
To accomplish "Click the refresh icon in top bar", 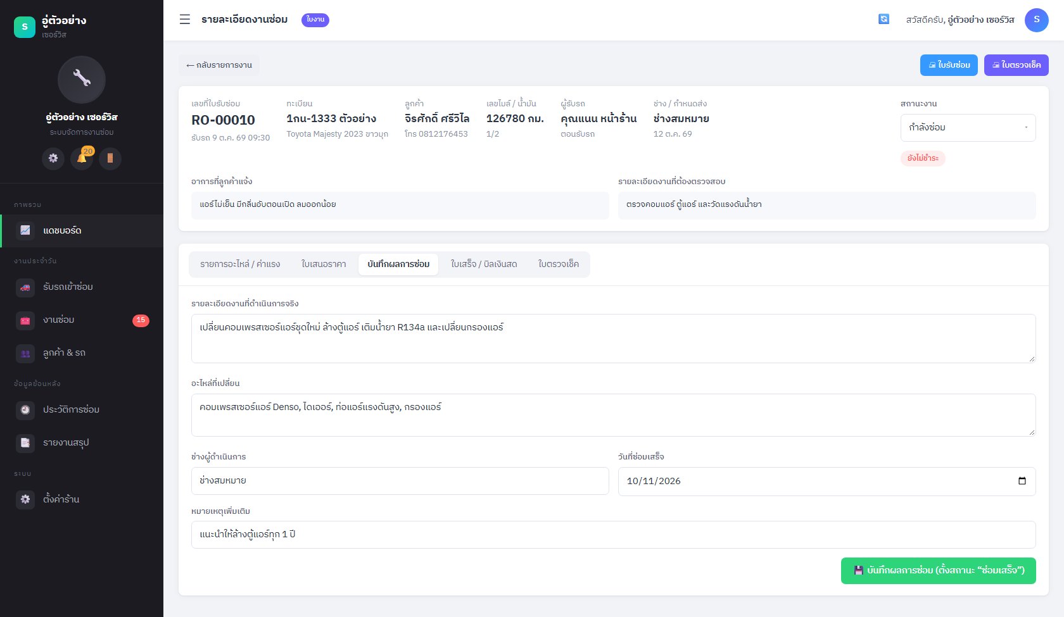I will 883,19.
